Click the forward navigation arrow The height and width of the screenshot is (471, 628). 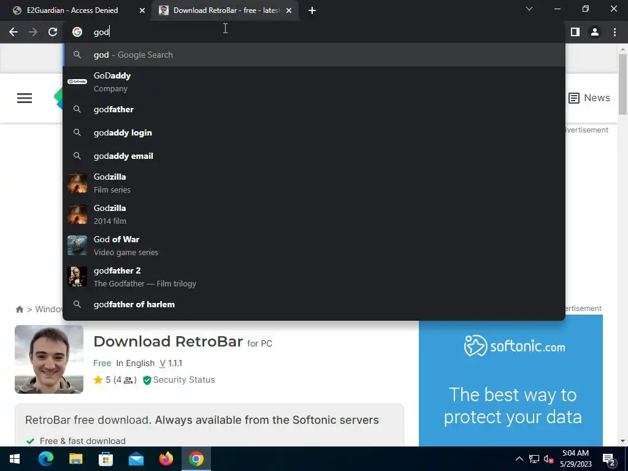33,32
